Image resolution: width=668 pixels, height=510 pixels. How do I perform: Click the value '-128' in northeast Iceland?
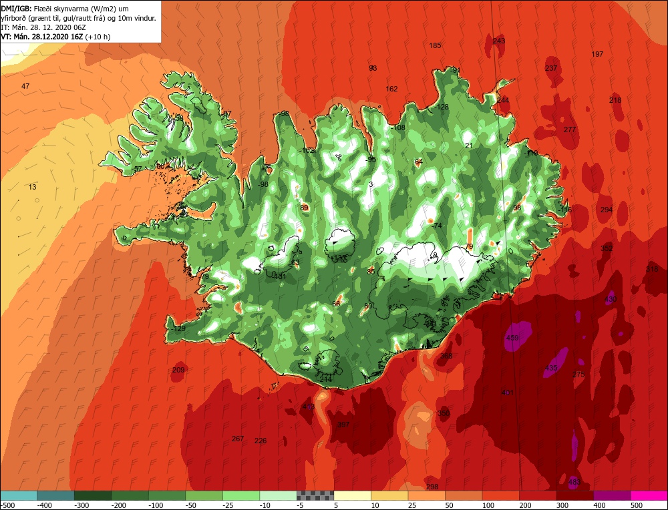click(x=441, y=107)
